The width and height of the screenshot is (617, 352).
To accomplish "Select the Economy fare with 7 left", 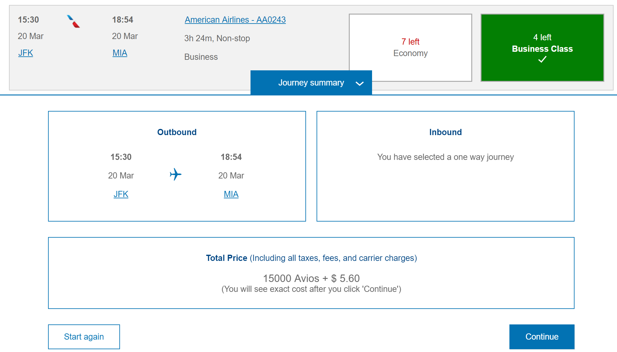I will pos(410,47).
